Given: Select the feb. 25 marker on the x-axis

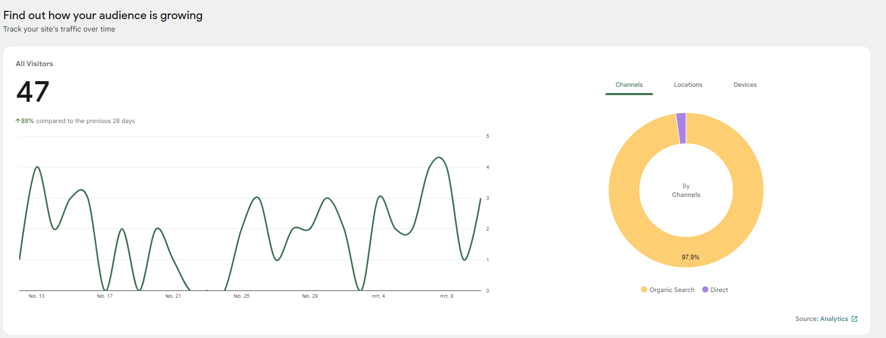Looking at the screenshot, I should [x=241, y=296].
